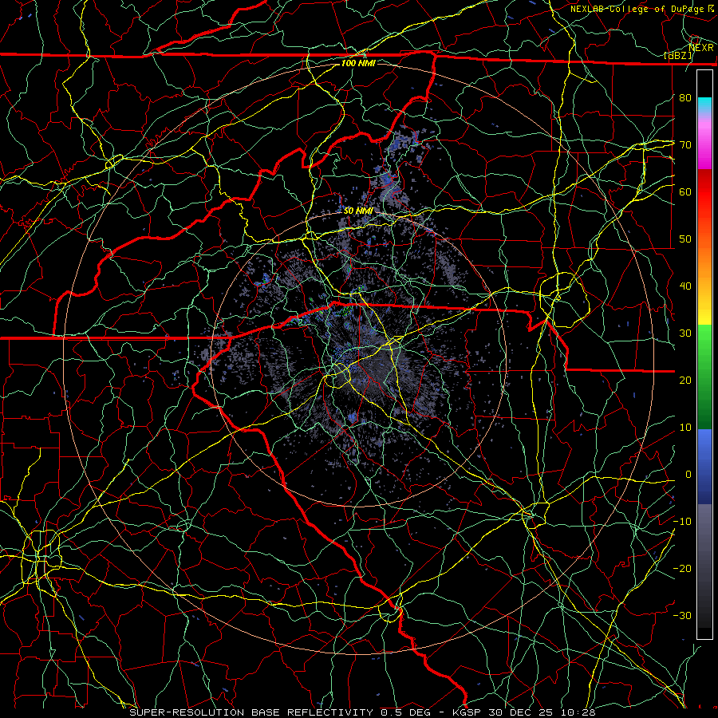Viewport: 718px width, 718px height.
Task: Click the "[dBZ]" units label
Action: 678,55
